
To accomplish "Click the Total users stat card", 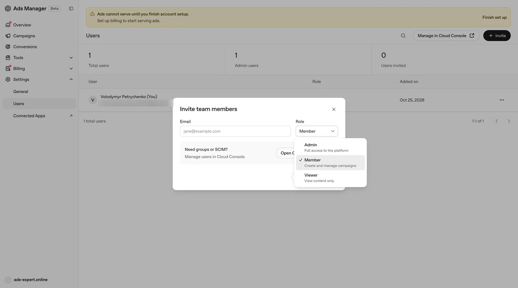I will [152, 60].
